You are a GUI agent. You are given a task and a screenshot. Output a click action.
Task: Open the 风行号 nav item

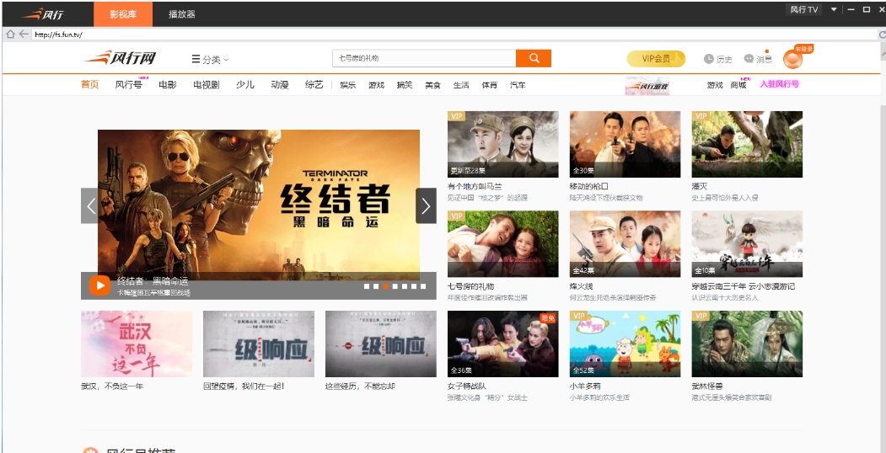click(129, 84)
